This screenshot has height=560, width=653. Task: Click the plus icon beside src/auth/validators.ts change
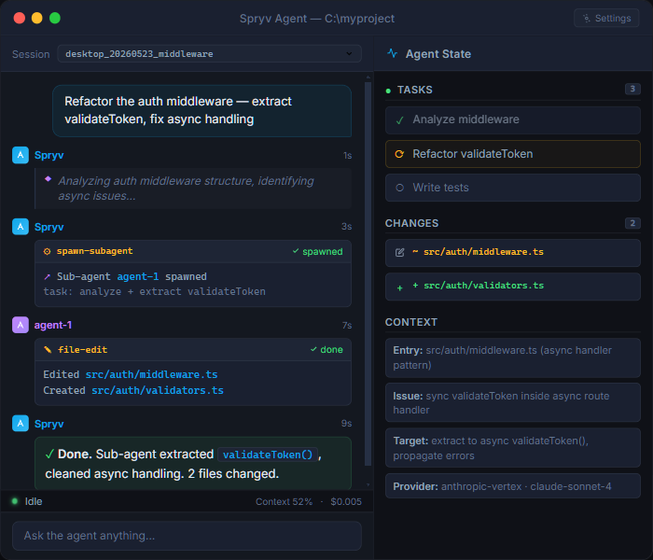(x=399, y=287)
